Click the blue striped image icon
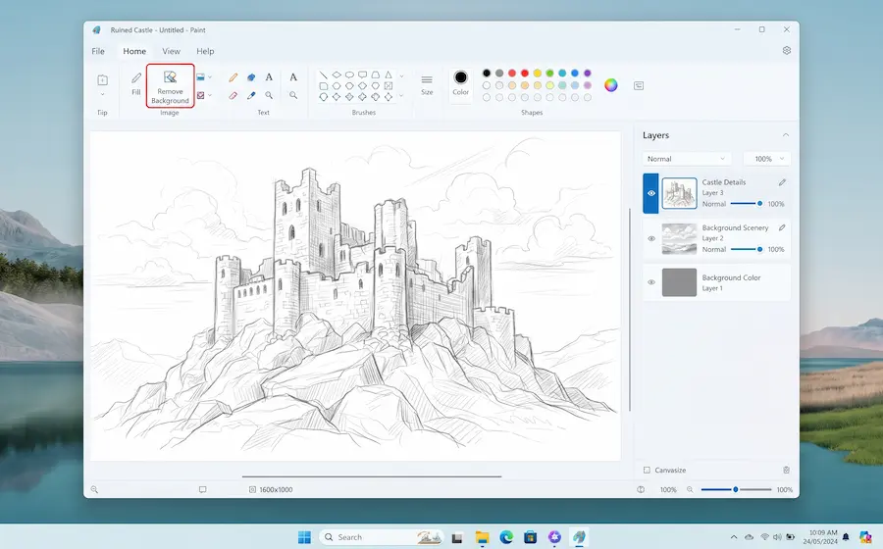The width and height of the screenshot is (883, 549). 200,77
